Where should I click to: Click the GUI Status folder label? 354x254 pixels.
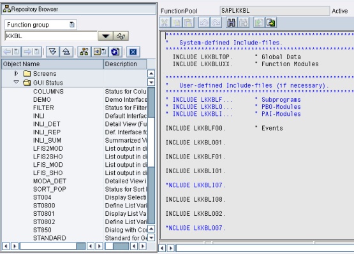pyautogui.click(x=48, y=83)
